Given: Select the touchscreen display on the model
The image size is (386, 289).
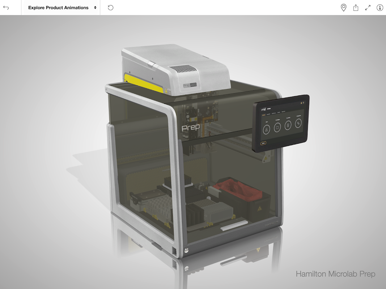Looking at the screenshot, I should click(281, 123).
